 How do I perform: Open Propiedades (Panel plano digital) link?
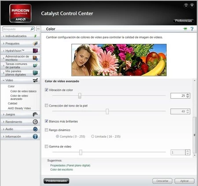(x=70, y=165)
